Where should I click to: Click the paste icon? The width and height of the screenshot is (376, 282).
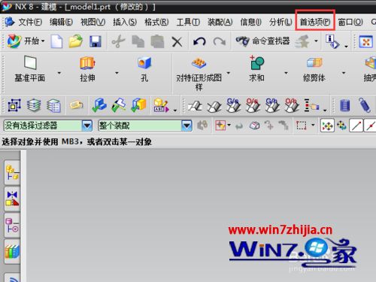[157, 41]
